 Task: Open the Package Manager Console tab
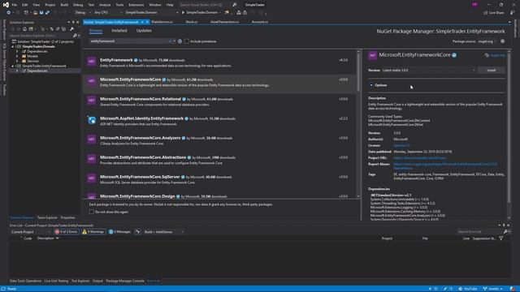coord(125,281)
